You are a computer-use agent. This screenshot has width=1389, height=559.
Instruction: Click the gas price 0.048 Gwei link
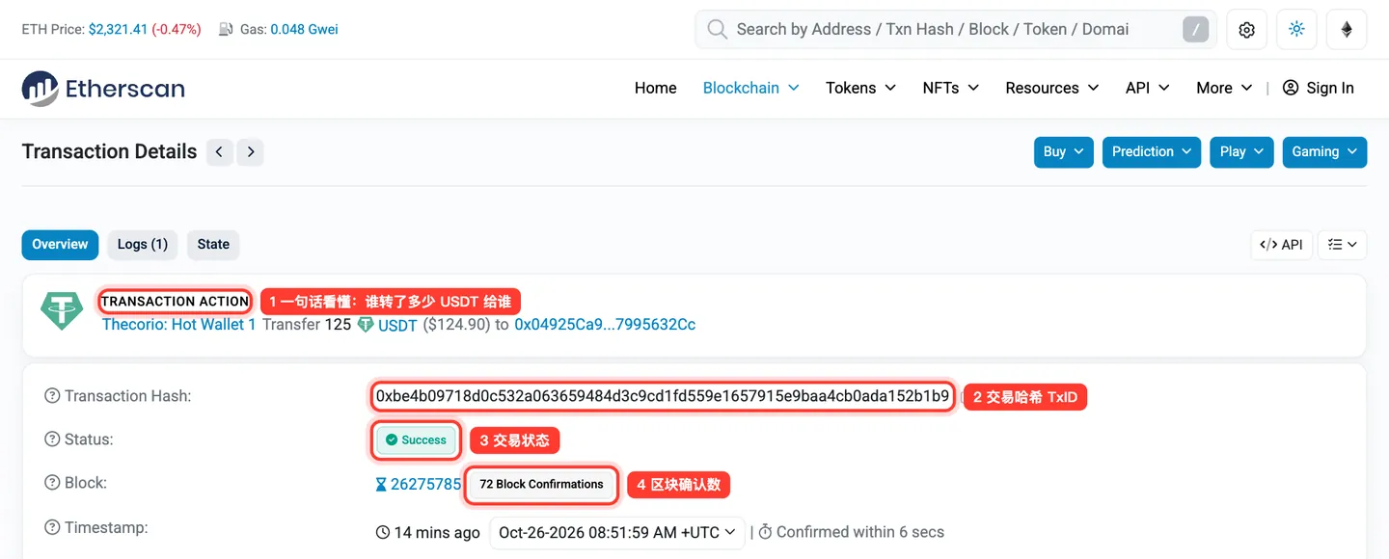(304, 29)
